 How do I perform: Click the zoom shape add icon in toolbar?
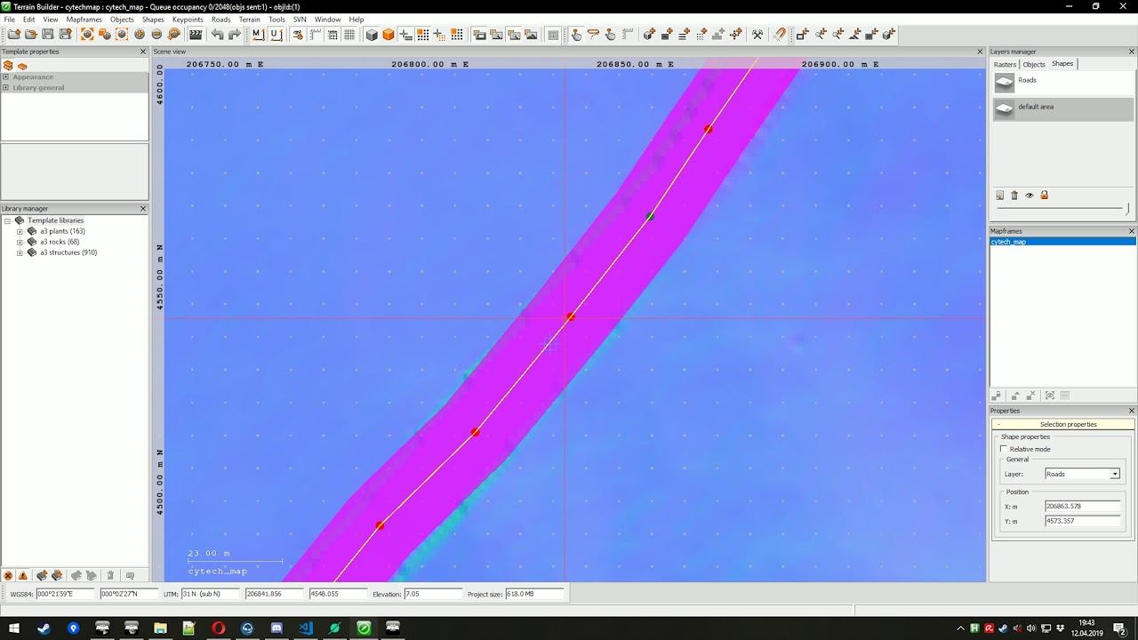tap(821, 35)
